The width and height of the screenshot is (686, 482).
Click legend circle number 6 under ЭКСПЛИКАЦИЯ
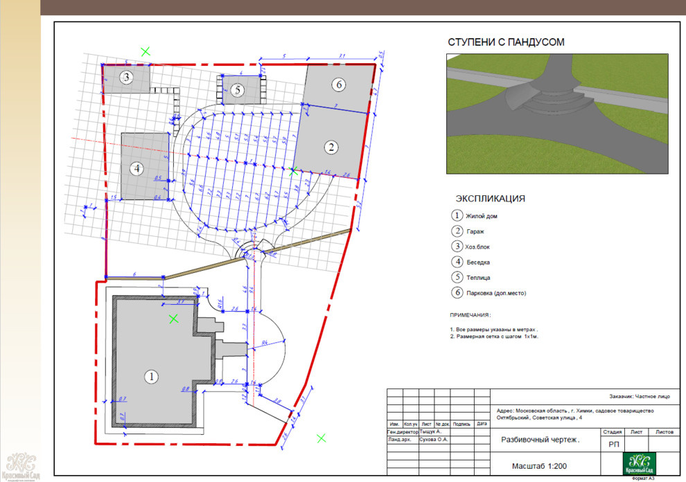point(457,292)
